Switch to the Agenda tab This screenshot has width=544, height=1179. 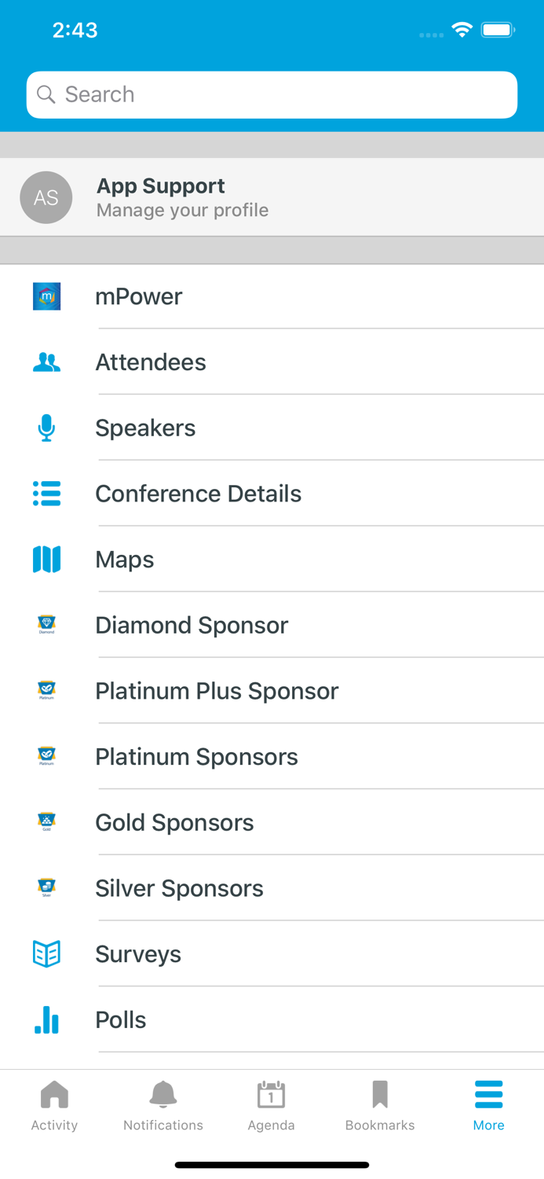tap(271, 1104)
